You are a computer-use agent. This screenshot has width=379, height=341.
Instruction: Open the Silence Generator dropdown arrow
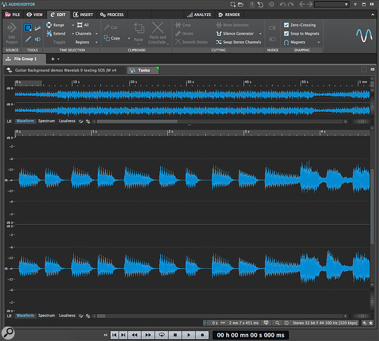(x=260, y=34)
